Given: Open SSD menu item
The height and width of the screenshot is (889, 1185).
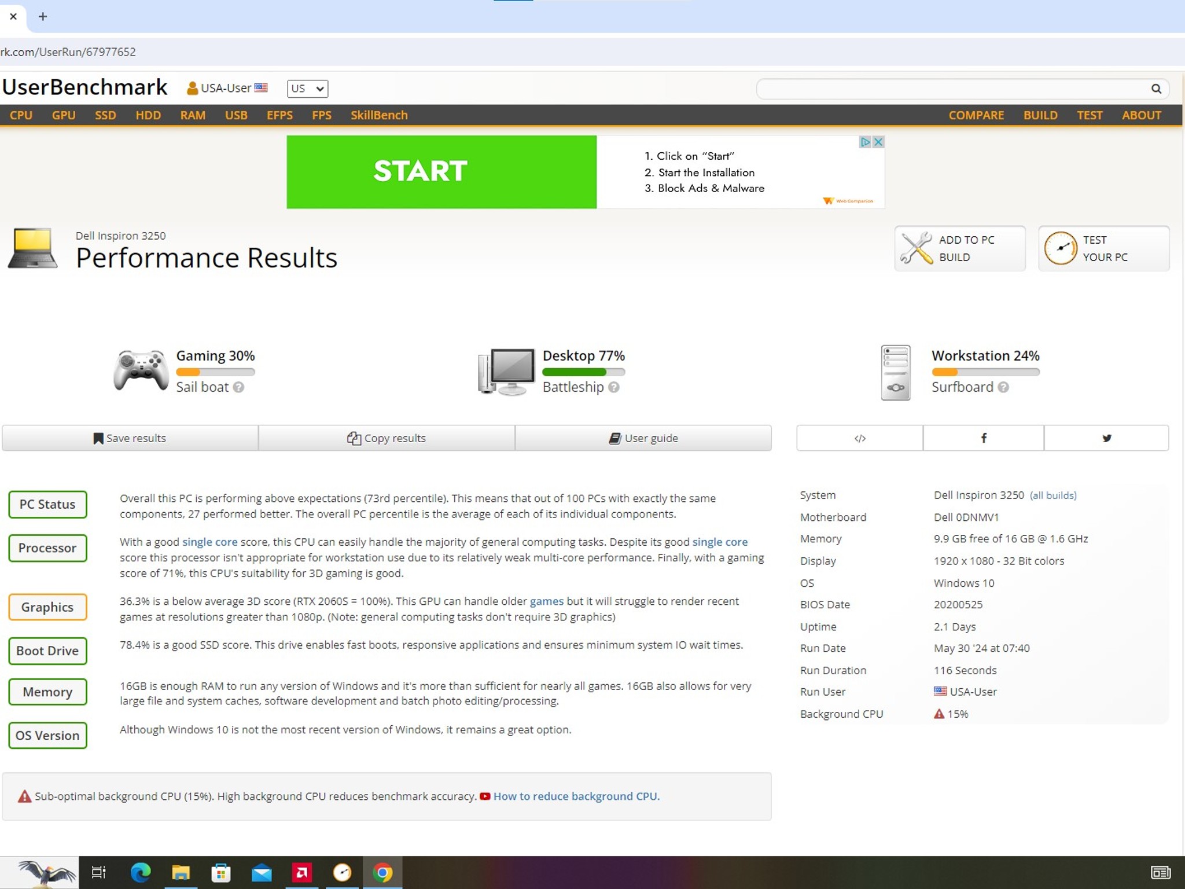Looking at the screenshot, I should (105, 115).
